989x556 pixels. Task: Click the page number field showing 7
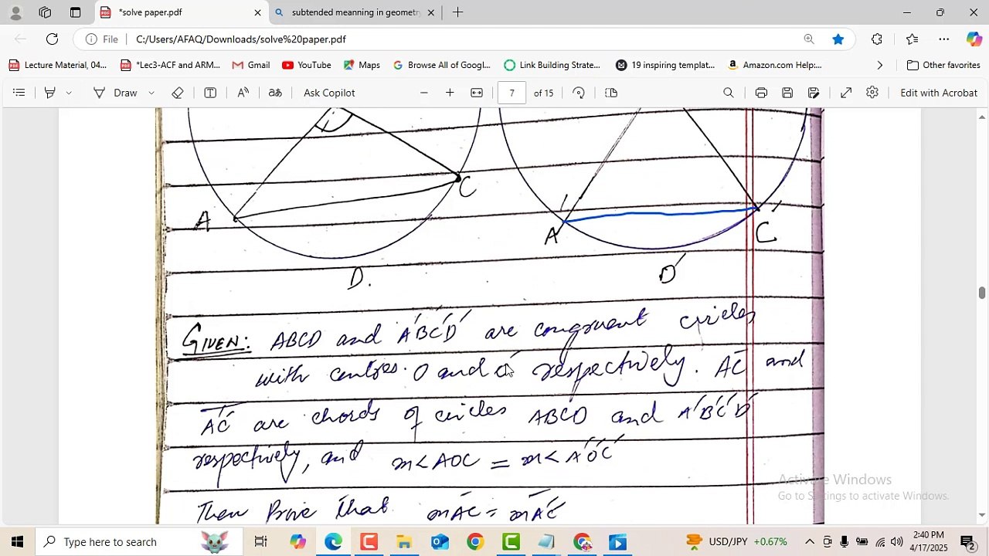click(x=511, y=93)
